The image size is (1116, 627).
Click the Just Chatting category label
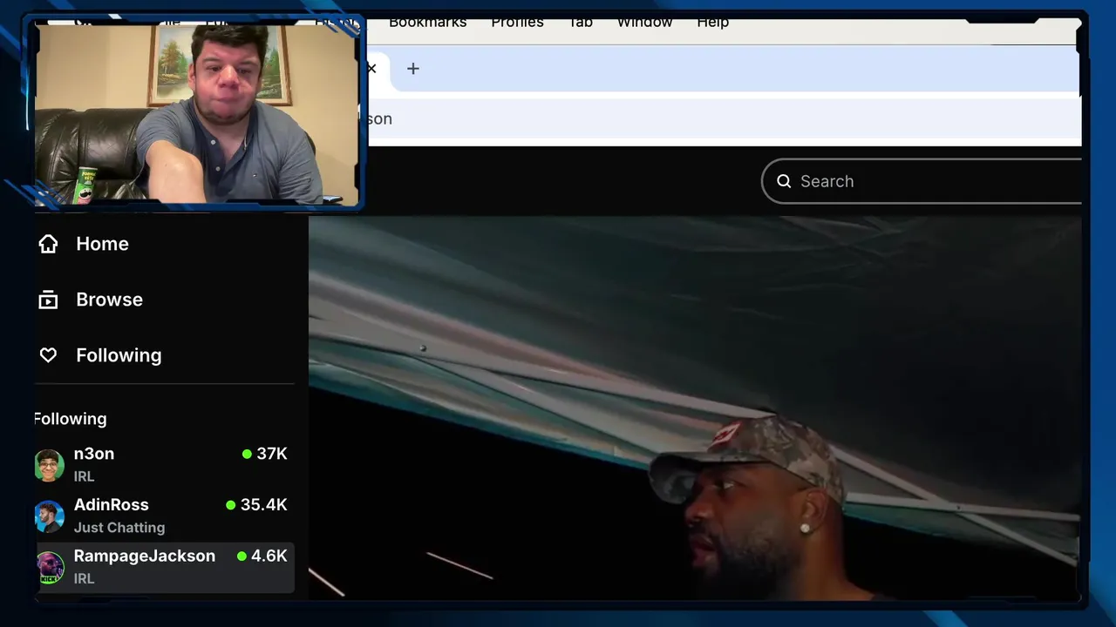click(x=119, y=528)
